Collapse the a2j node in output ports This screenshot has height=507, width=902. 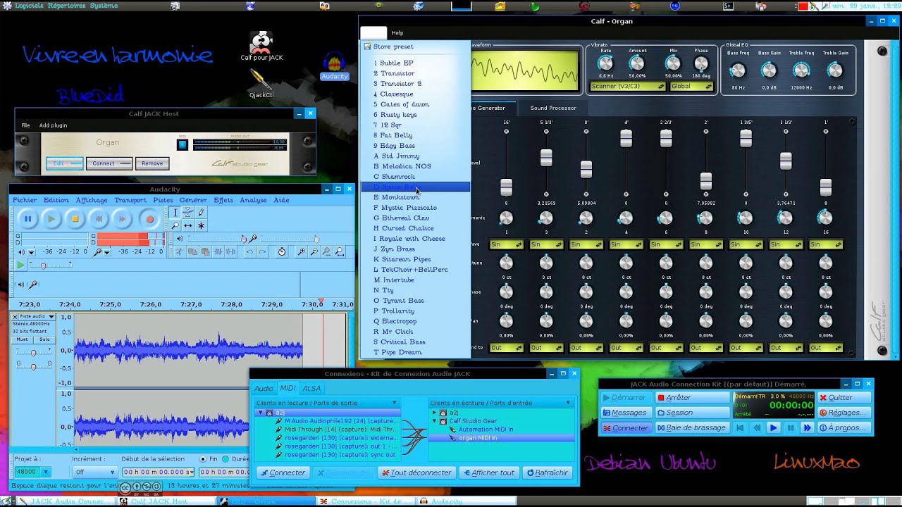click(260, 413)
